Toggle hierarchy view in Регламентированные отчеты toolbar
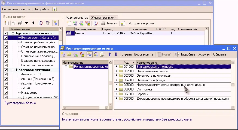This screenshot has width=238, height=130. (90, 54)
